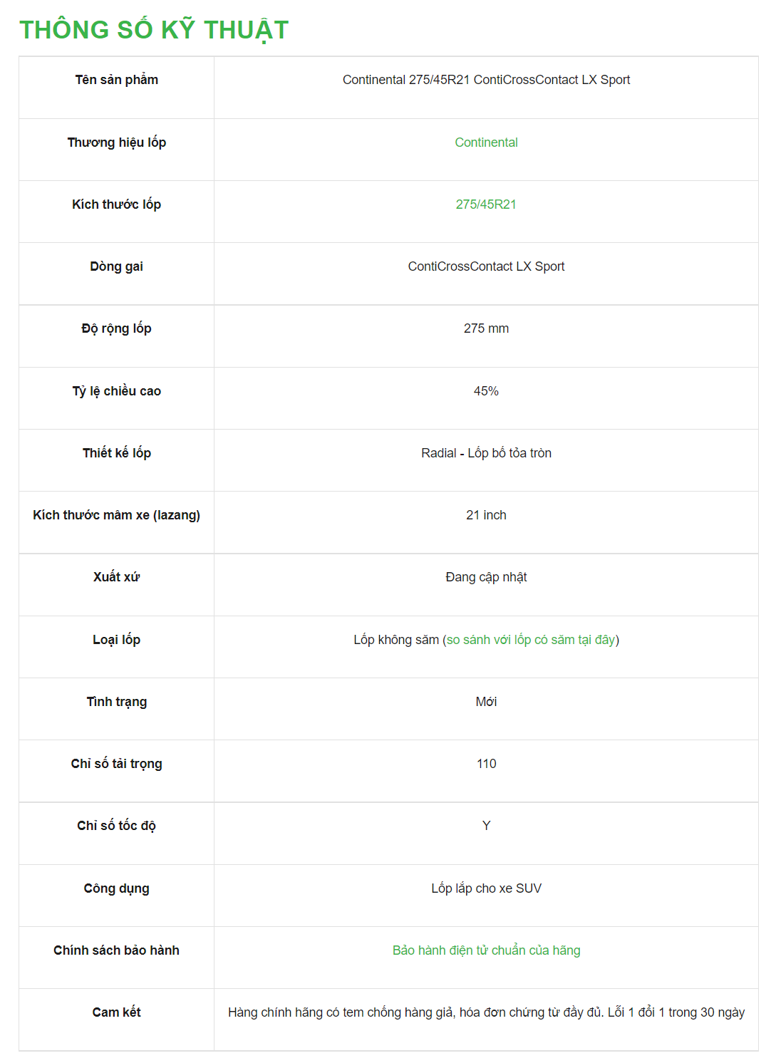771x1063 pixels.
Task: Click the 275 mm tire width value
Action: point(486,328)
